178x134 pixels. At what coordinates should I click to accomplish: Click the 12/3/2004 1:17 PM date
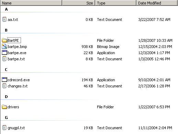(154, 53)
